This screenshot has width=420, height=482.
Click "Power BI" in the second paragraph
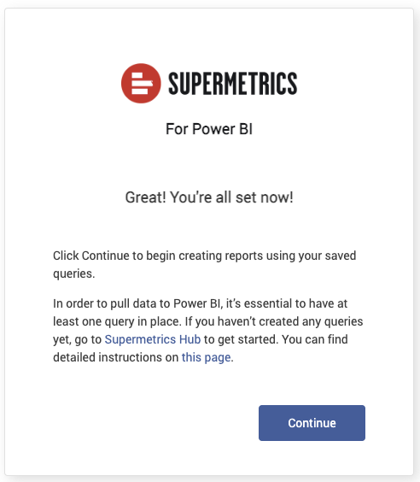tap(196, 303)
